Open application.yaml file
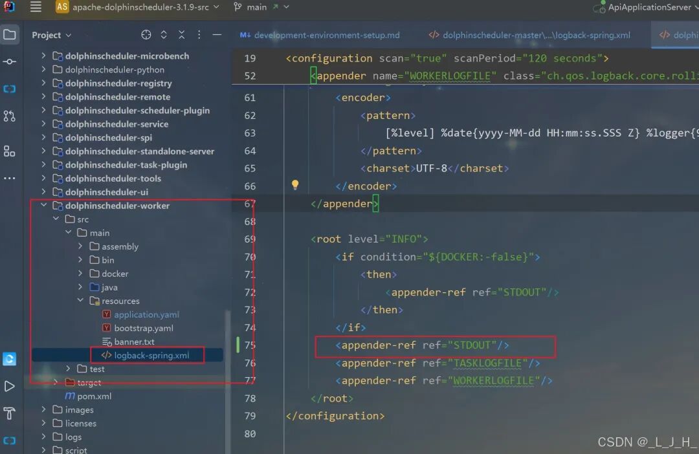699x454 pixels. click(146, 314)
